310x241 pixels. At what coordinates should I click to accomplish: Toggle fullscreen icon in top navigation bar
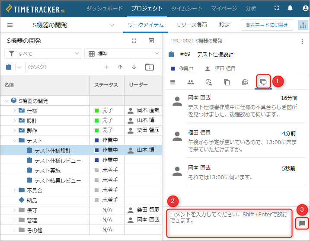coord(277,8)
